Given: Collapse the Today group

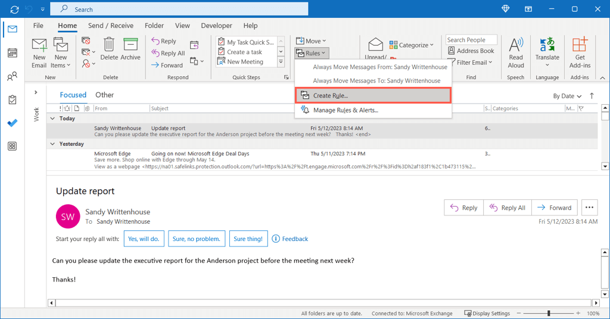Looking at the screenshot, I should 52,118.
